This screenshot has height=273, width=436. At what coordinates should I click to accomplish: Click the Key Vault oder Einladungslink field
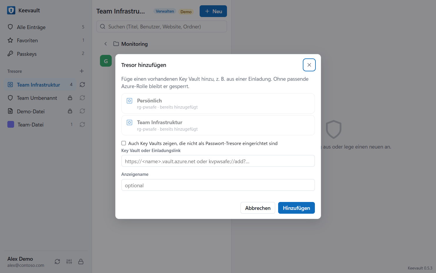(218, 161)
